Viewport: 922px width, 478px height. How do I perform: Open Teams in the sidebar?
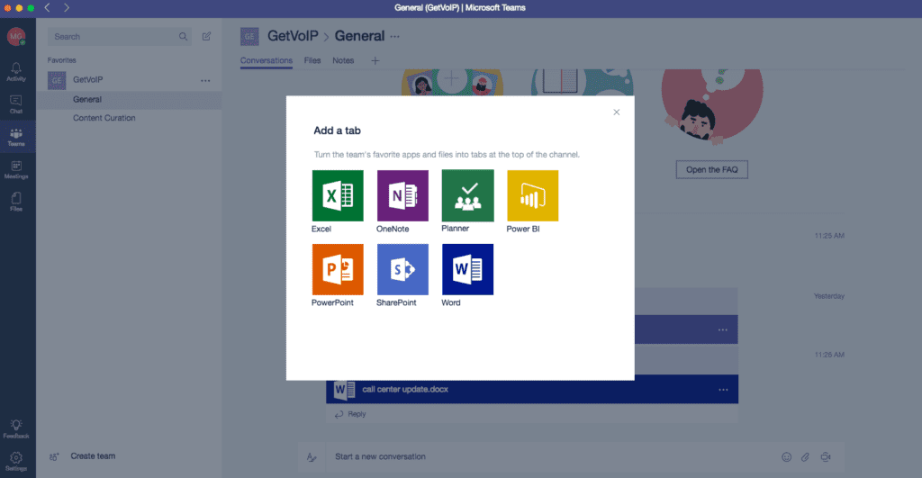(16, 137)
